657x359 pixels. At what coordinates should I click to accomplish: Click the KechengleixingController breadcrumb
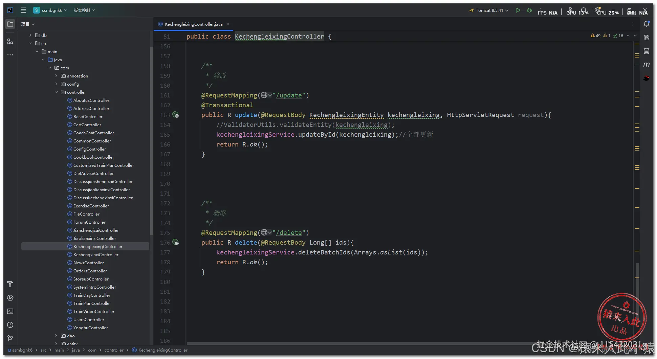coord(160,350)
